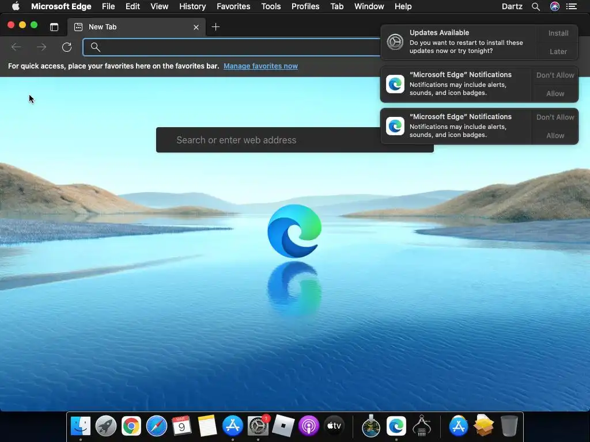Launch Roblox from the Dock
590x442 pixels.
283,426
